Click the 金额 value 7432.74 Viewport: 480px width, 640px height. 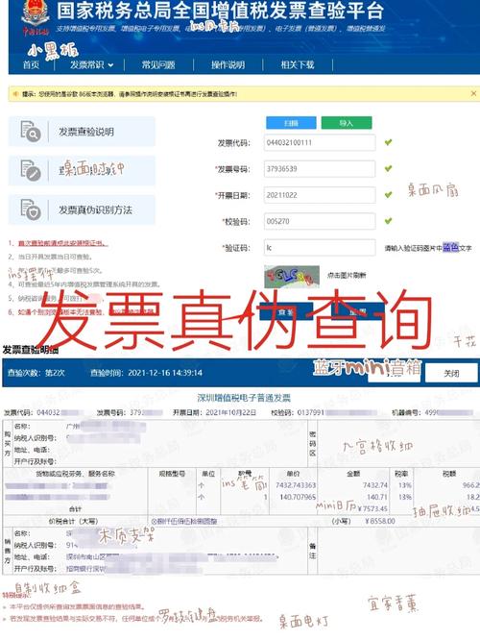coord(375,485)
